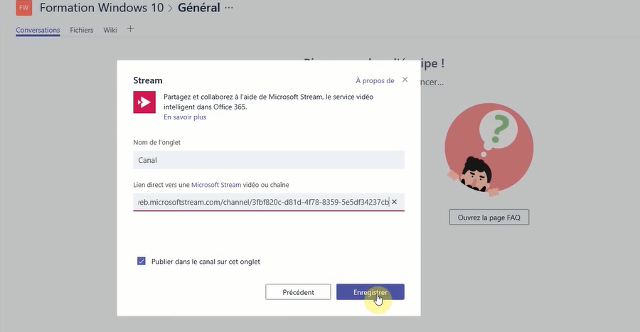The width and height of the screenshot is (640, 332).
Task: Open the Général channel more options ellipsis
Action: coord(229,8)
